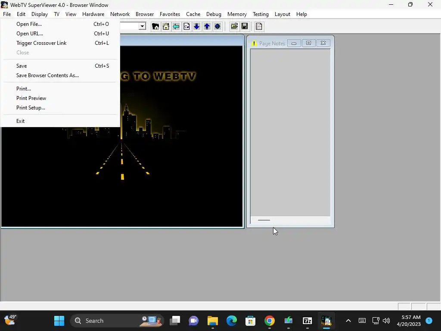
Task: Open the Cache menu
Action: tap(193, 14)
